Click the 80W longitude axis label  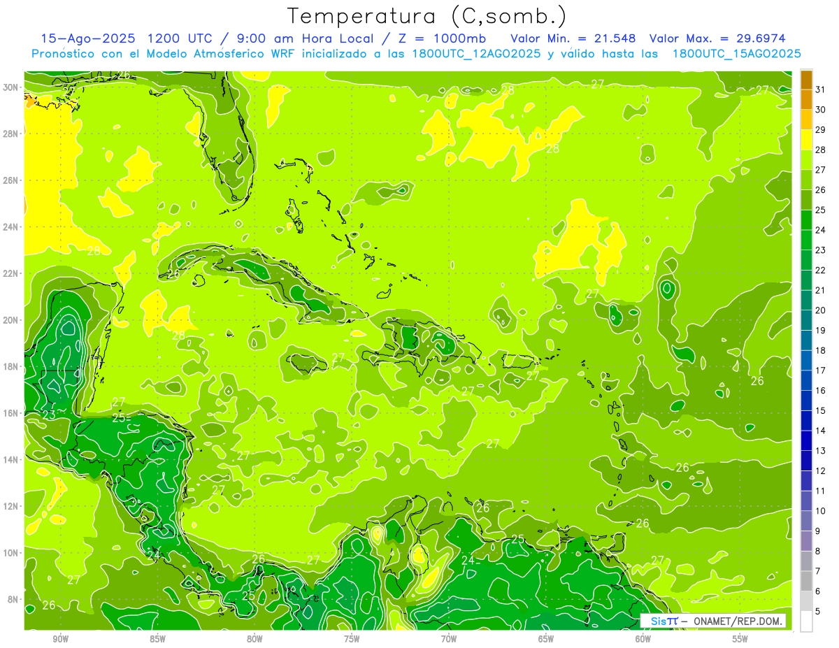coord(254,639)
